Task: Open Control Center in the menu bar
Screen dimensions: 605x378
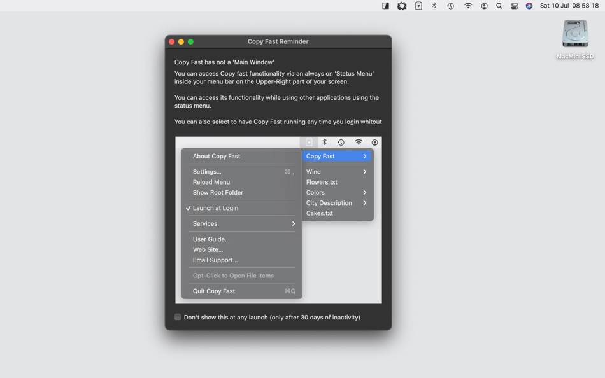Action: tap(515, 6)
